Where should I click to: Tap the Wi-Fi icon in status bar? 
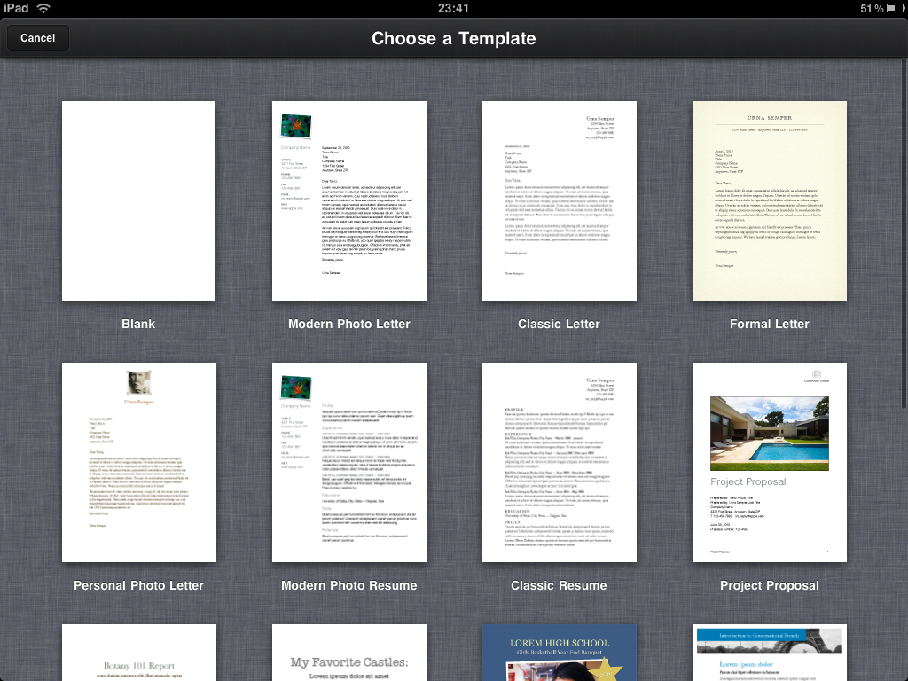coord(43,8)
